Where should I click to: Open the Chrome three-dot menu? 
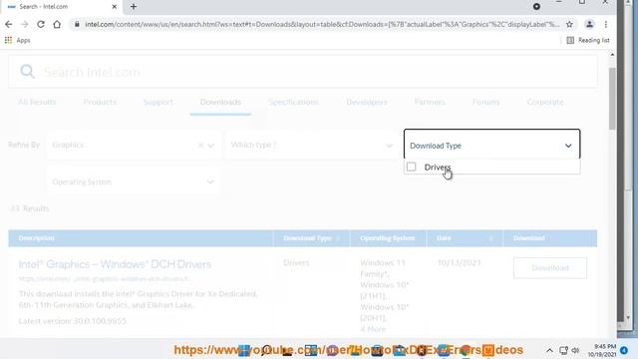tap(606, 24)
